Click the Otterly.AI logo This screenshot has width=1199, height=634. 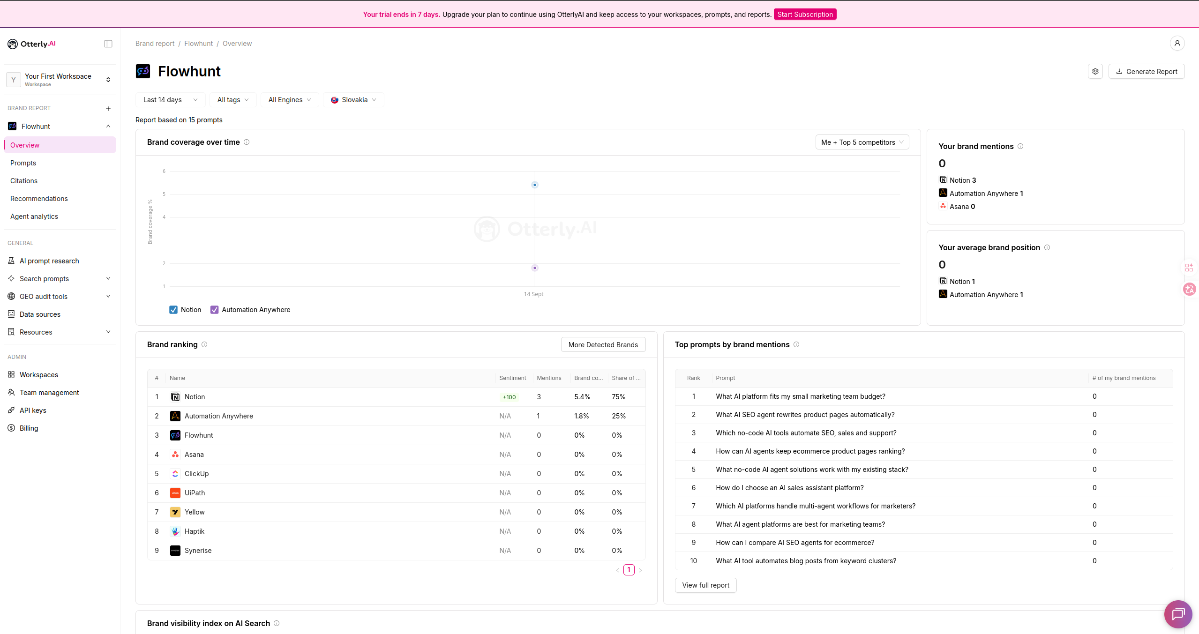(x=31, y=44)
